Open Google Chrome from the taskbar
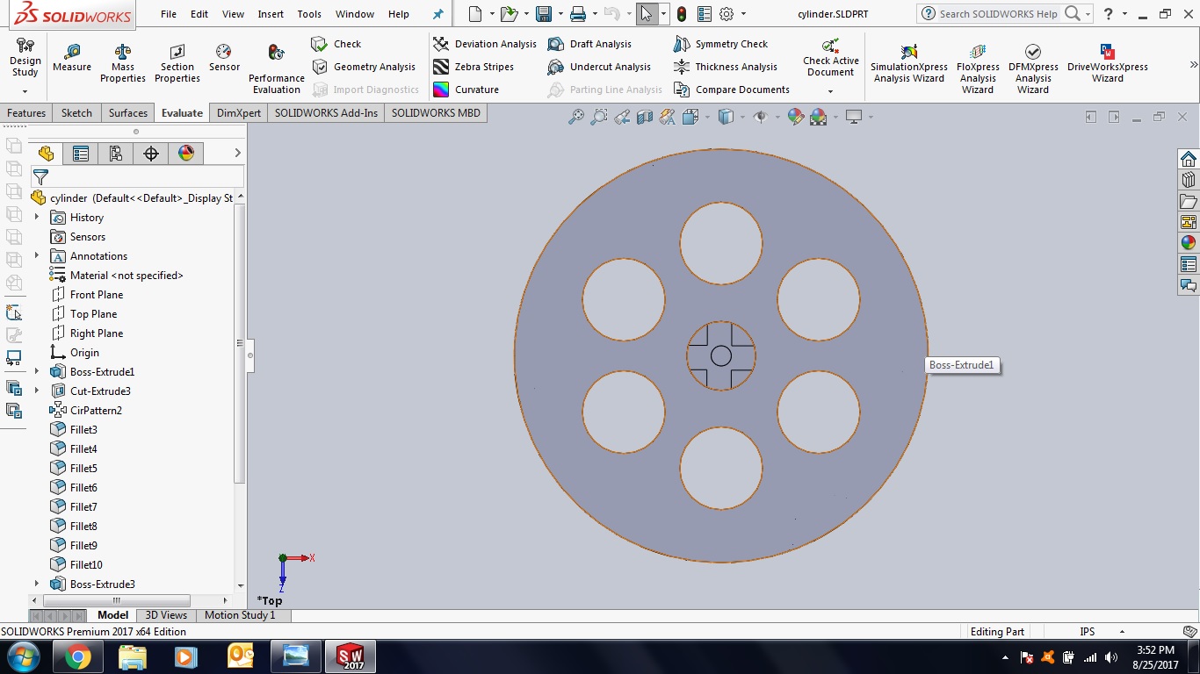 [77, 656]
